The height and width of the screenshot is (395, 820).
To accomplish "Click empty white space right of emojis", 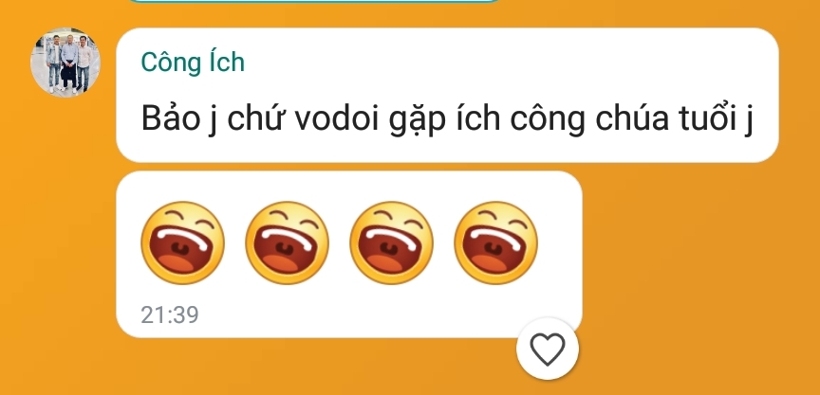I will pos(560,242).
